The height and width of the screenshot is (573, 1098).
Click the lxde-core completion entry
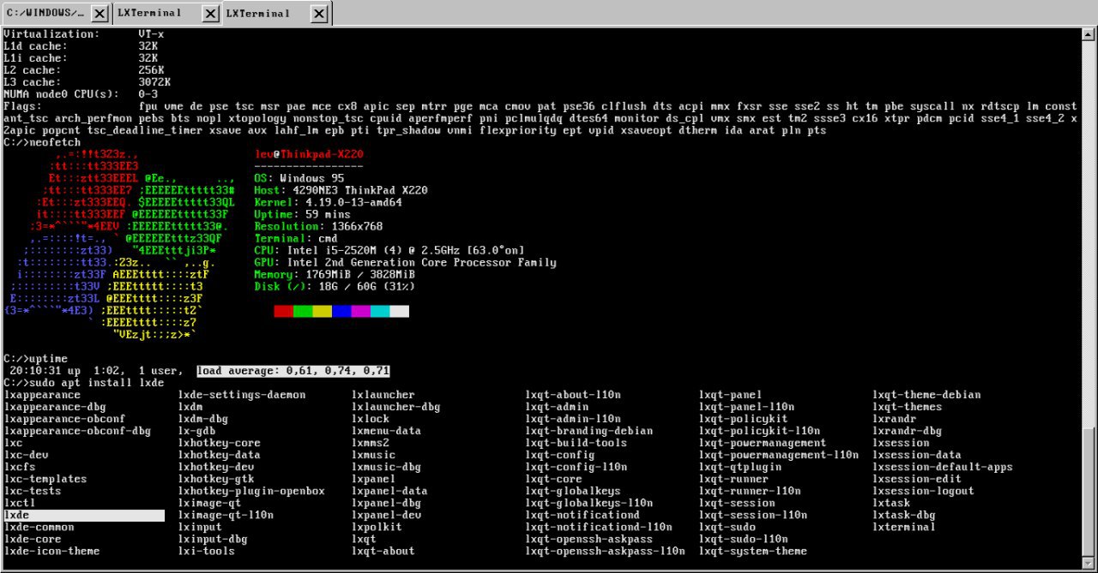pyautogui.click(x=33, y=539)
